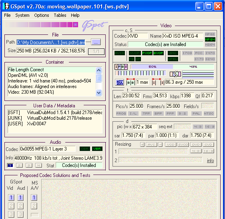Click the frame reorder arrow icon
The height and width of the screenshot is (219, 225).
pos(175,74)
